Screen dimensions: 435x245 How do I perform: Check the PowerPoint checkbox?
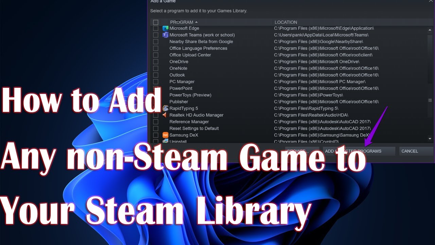(156, 88)
